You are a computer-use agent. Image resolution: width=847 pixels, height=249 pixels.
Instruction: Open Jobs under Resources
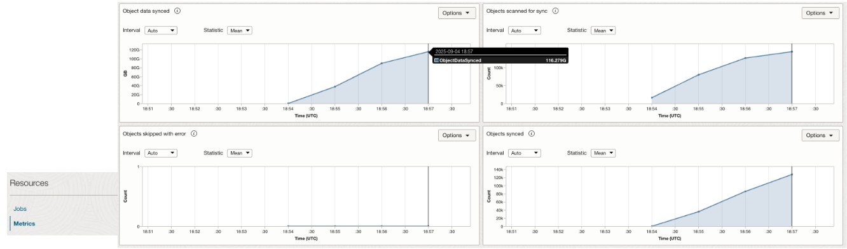[x=20, y=208]
